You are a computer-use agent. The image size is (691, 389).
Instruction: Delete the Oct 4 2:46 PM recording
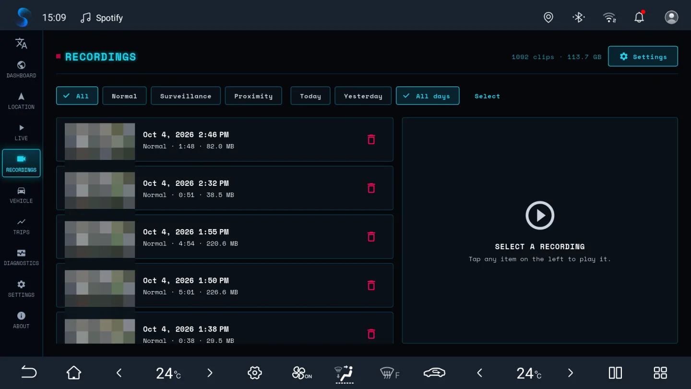pos(371,139)
